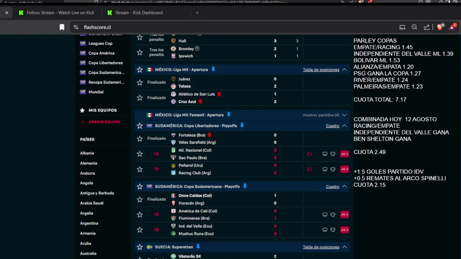Star the Liga MX Apertura league header
Screen dimensions: 461x259
click(140, 69)
